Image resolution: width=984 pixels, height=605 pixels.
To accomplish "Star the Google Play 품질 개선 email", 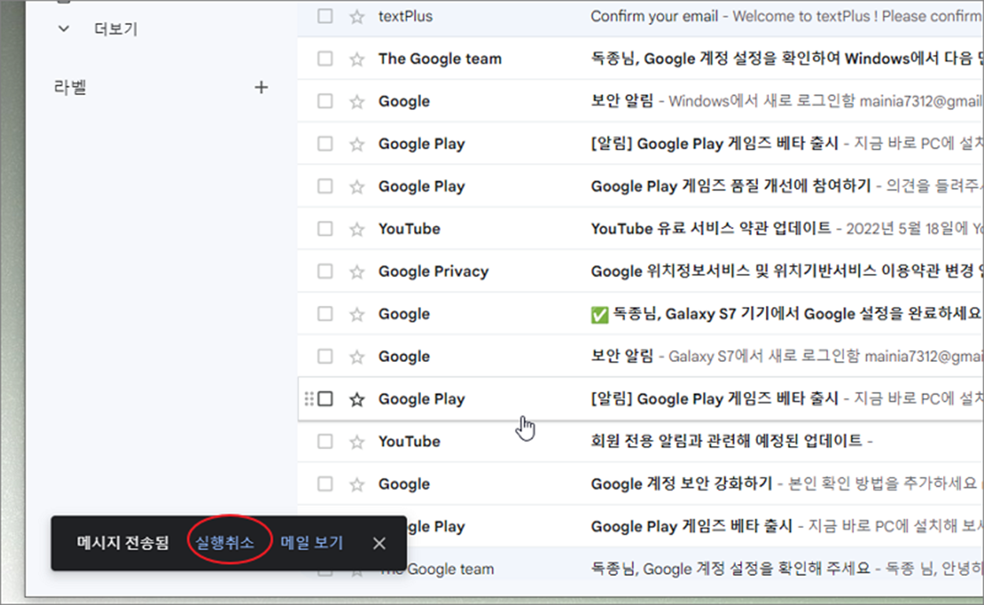I will [x=357, y=186].
